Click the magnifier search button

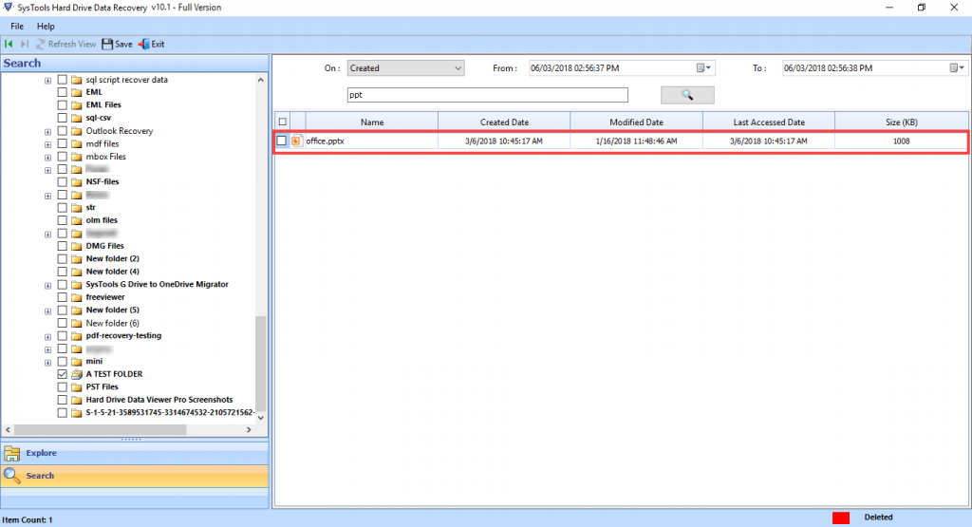(687, 95)
